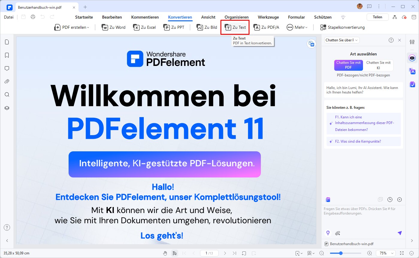This screenshot has width=419, height=258.
Task: Click the lightbulb tips icon
Action: pyautogui.click(x=343, y=17)
